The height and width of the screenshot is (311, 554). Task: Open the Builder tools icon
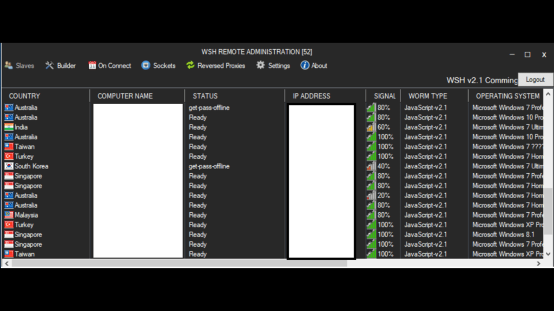point(49,65)
